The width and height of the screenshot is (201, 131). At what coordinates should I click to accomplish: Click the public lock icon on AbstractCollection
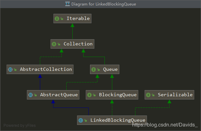pos(15,70)
